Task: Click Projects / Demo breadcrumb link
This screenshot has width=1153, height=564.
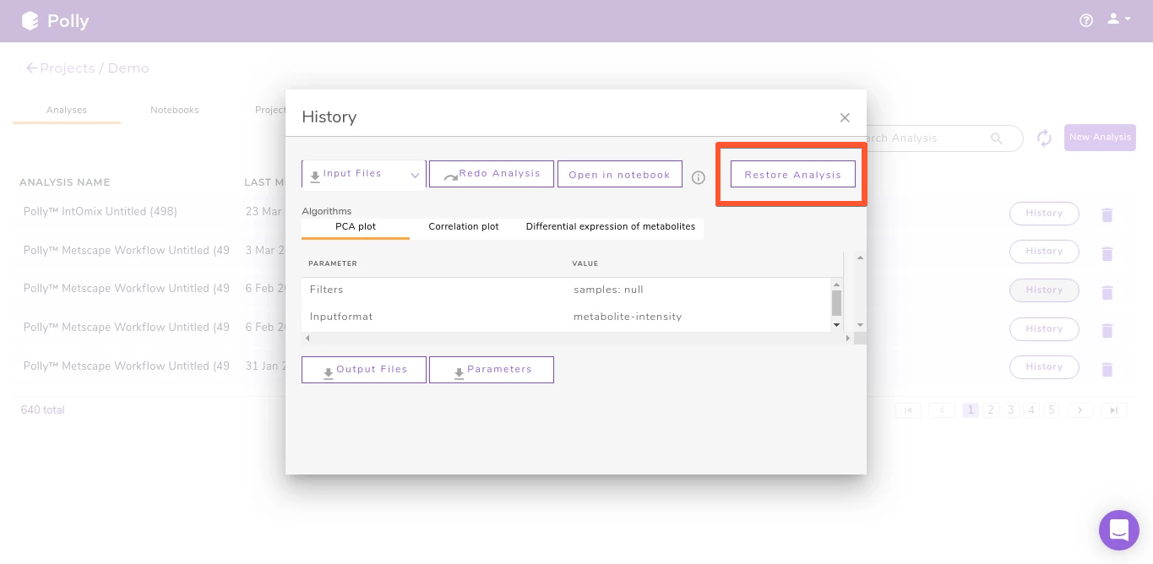Action: pos(95,68)
